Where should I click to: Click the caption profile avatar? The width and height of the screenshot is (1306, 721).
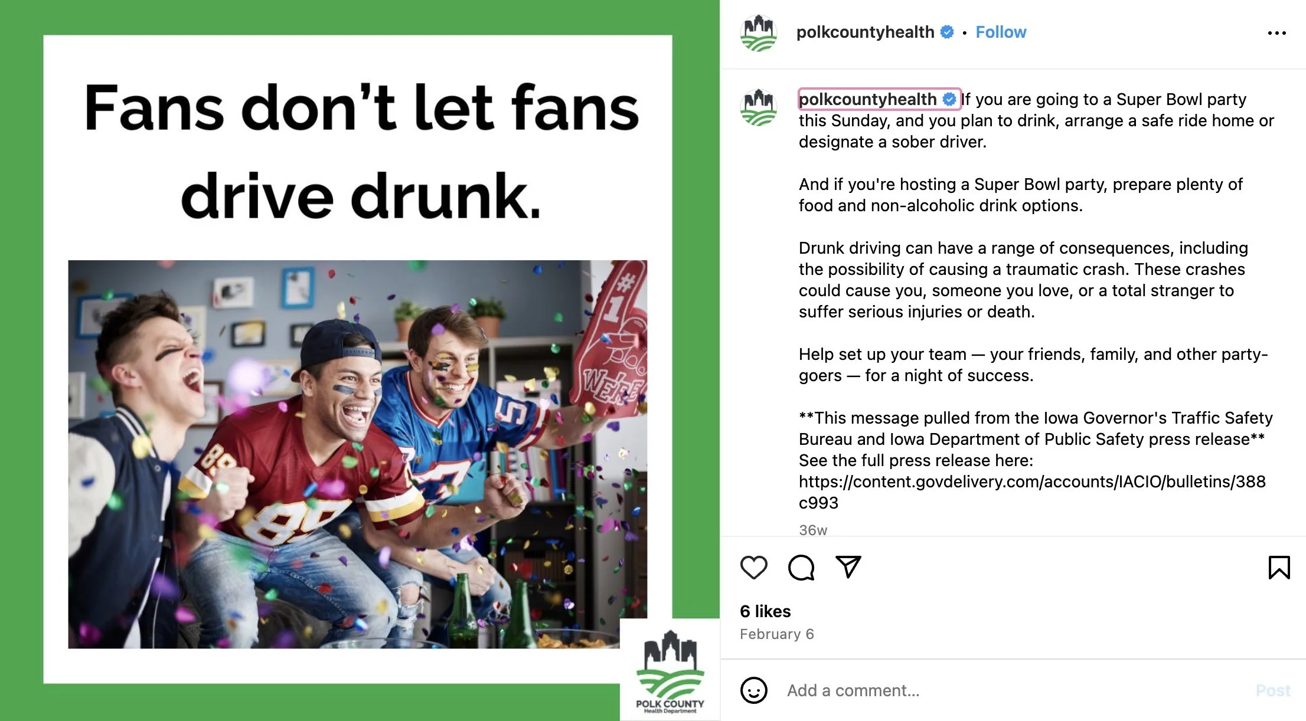tap(759, 107)
